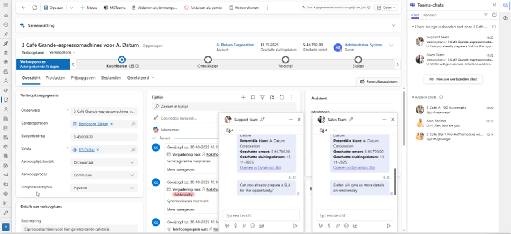Viewport: 511px width, 234px height.
Task: Click the timeline bookmark icon
Action: (252, 97)
